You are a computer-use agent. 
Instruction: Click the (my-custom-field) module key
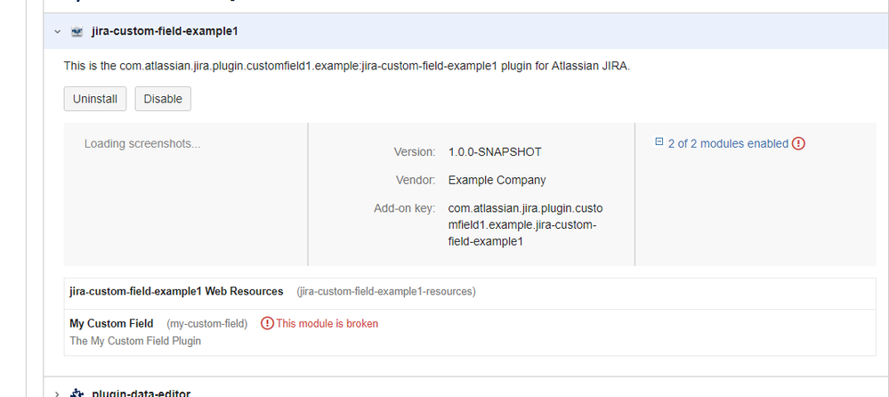coord(207,323)
